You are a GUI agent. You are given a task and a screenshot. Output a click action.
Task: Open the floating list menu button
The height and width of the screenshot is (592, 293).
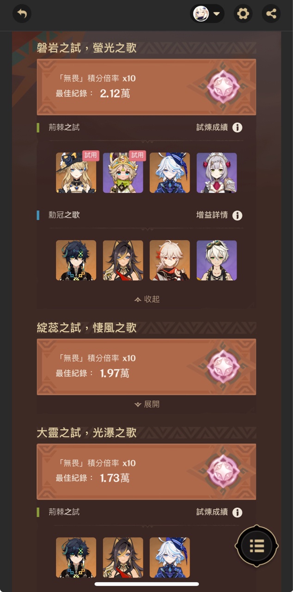257,546
